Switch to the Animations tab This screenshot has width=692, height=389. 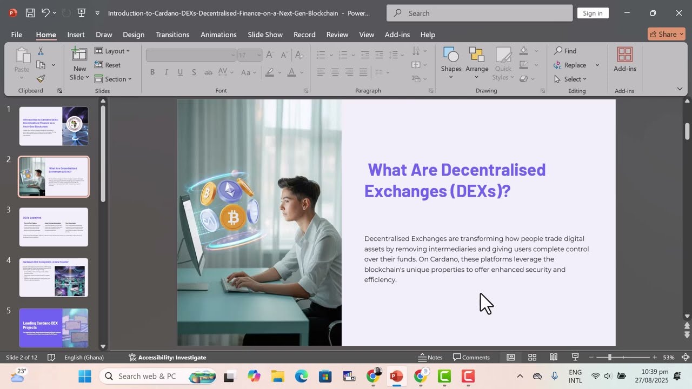click(218, 35)
